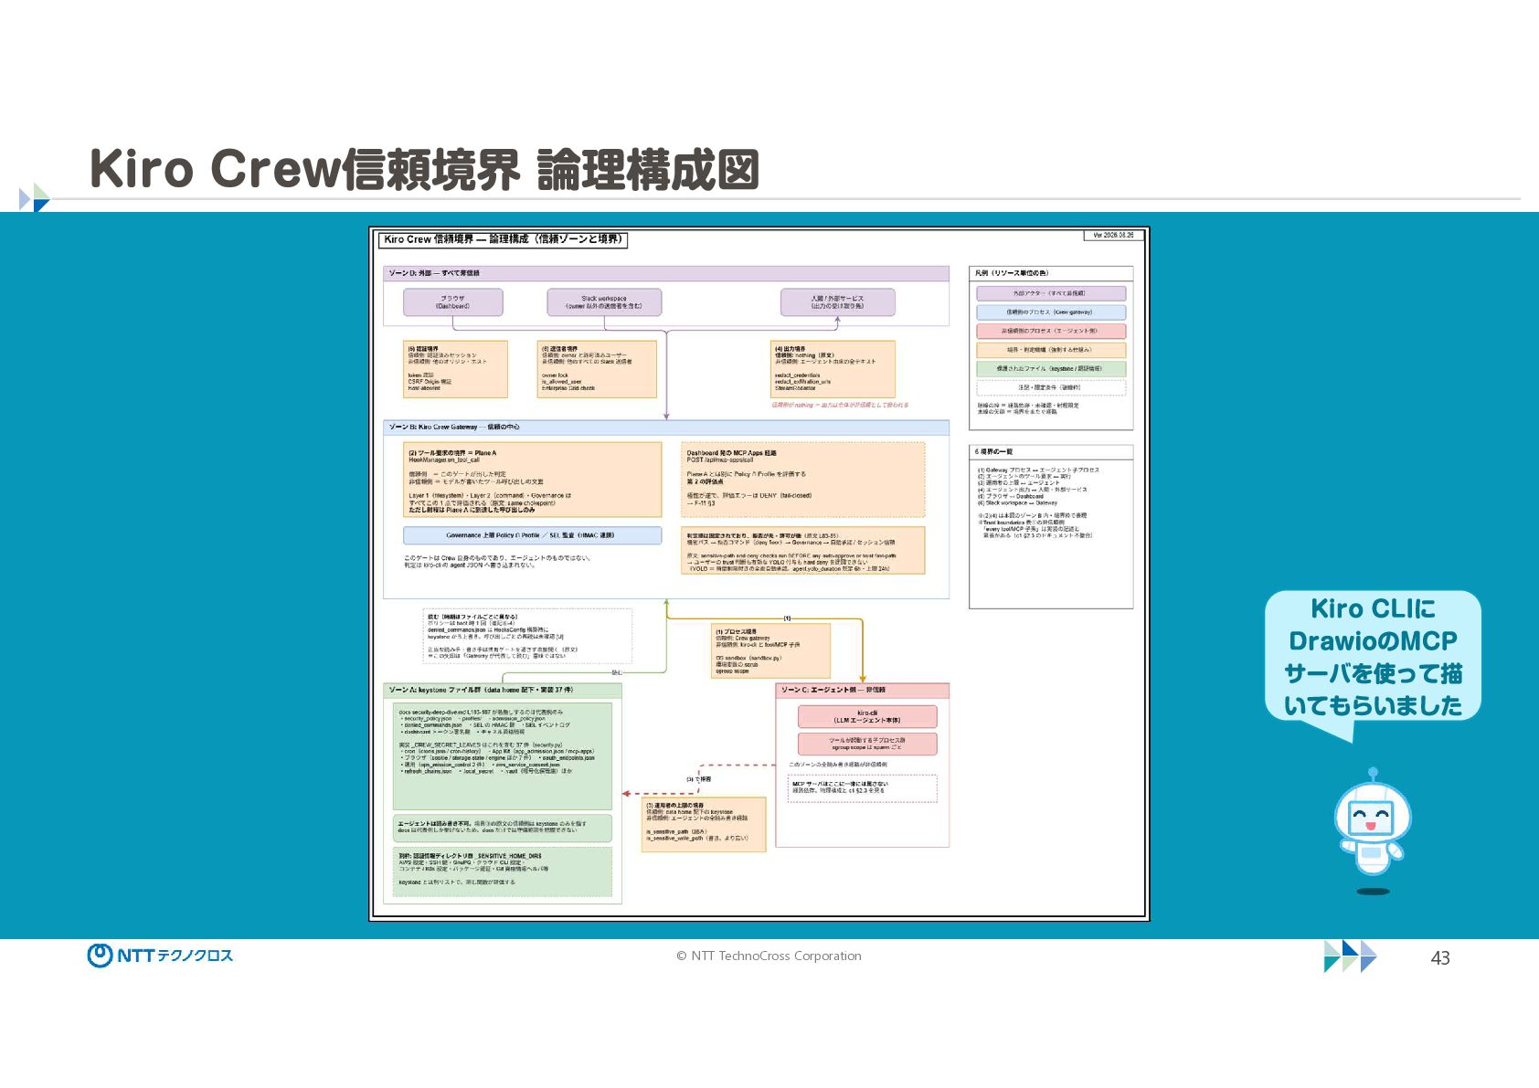Click the エージェントは読み書き不可 green note box
The image size is (1539, 1088).
pos(503,828)
